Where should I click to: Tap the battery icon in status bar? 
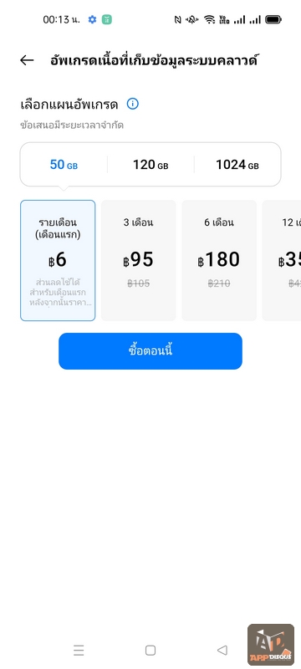273,19
